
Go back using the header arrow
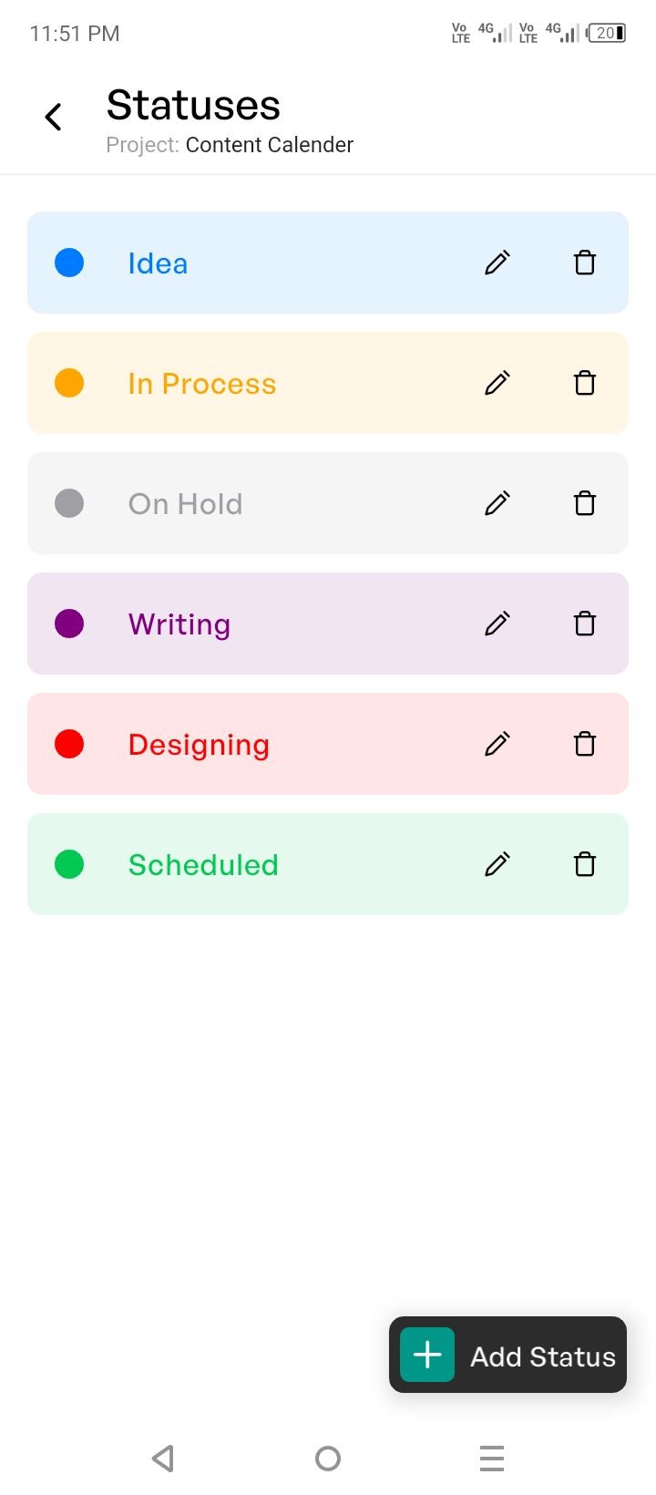[x=54, y=117]
